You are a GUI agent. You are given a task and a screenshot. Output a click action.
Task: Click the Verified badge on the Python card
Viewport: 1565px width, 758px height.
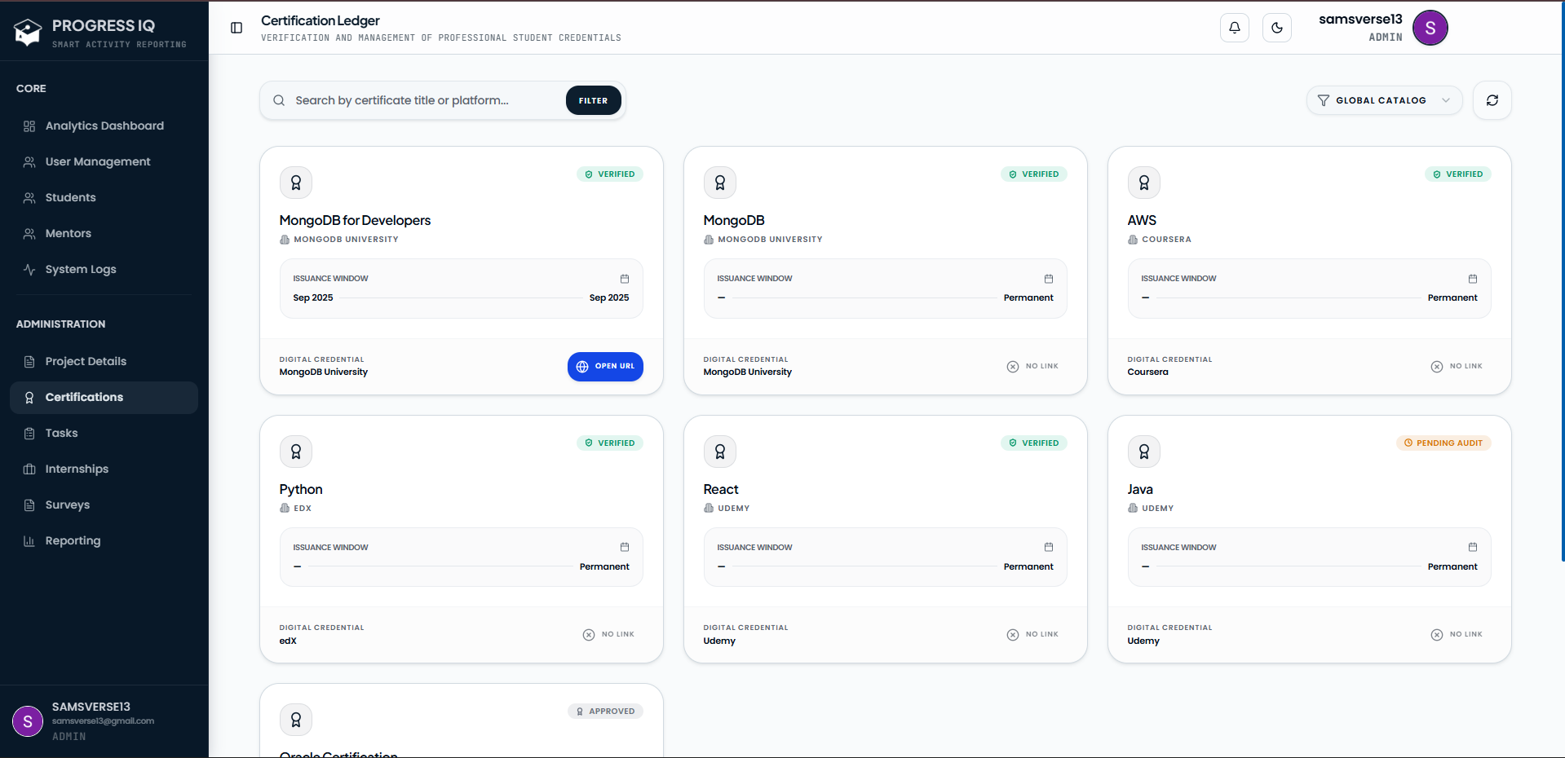pos(610,443)
